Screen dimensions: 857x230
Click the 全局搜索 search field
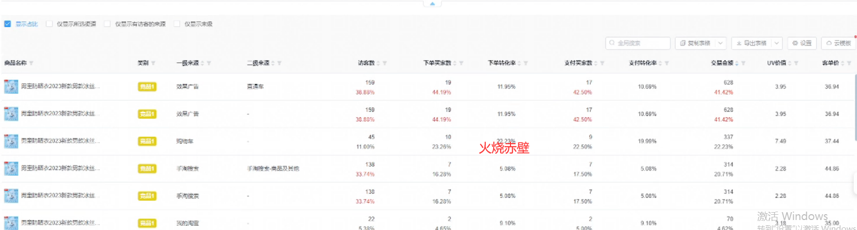tap(638, 43)
